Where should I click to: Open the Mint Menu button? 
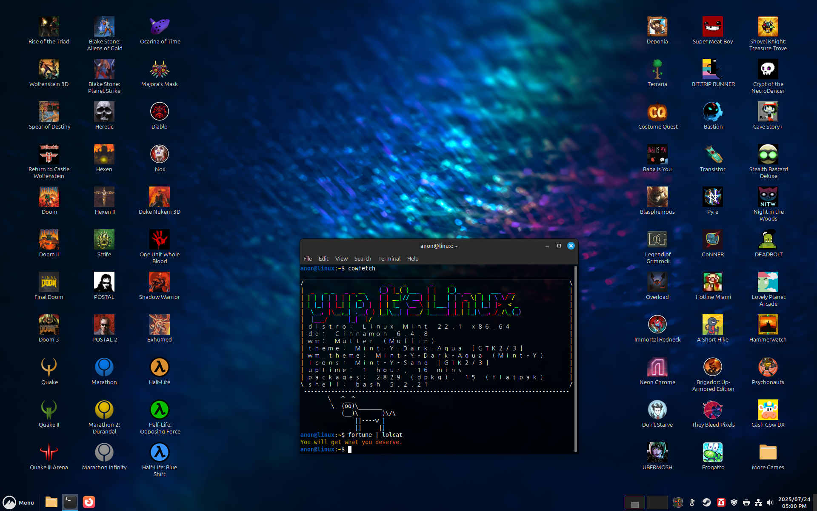[x=18, y=502]
